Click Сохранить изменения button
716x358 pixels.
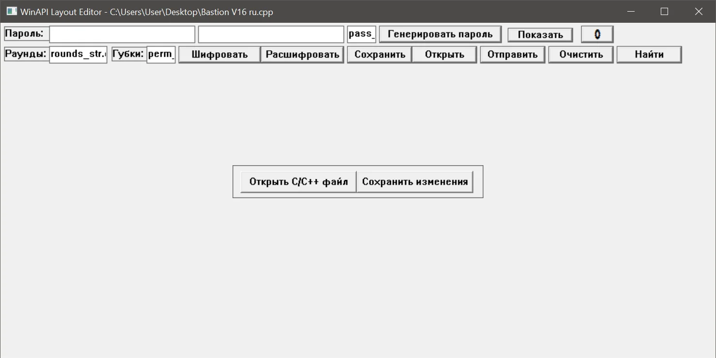[415, 182]
